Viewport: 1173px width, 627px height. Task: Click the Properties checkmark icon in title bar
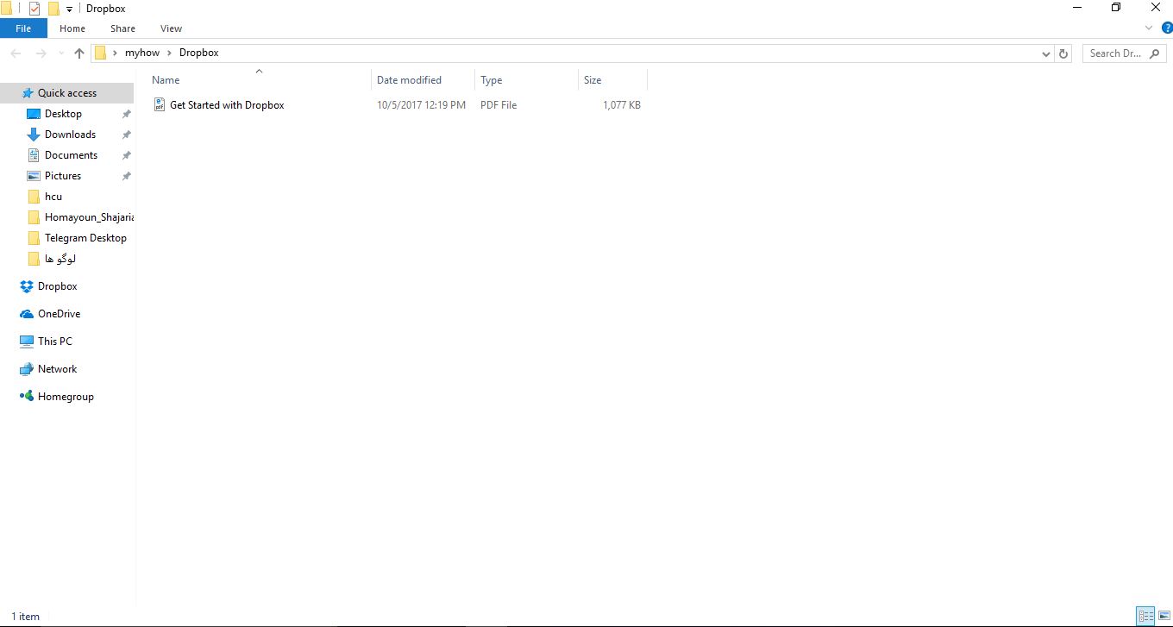(34, 9)
